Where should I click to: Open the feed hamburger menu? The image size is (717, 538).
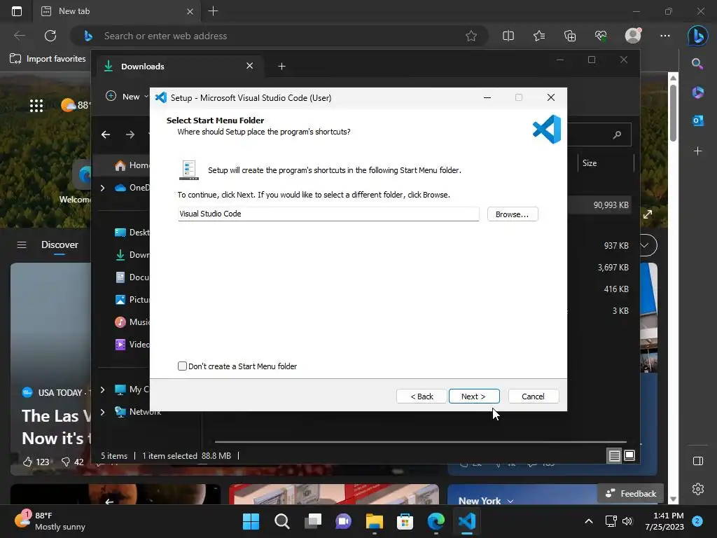22,244
